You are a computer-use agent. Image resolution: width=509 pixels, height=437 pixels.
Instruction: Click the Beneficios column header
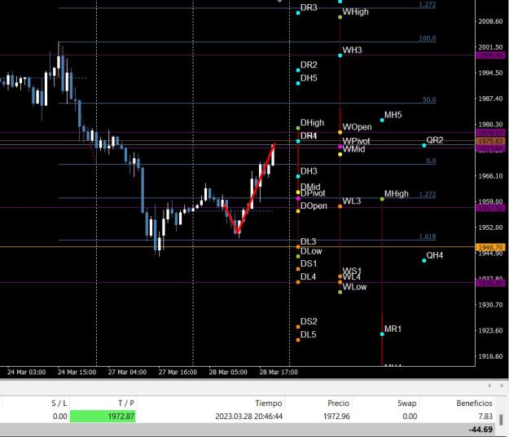(474, 404)
